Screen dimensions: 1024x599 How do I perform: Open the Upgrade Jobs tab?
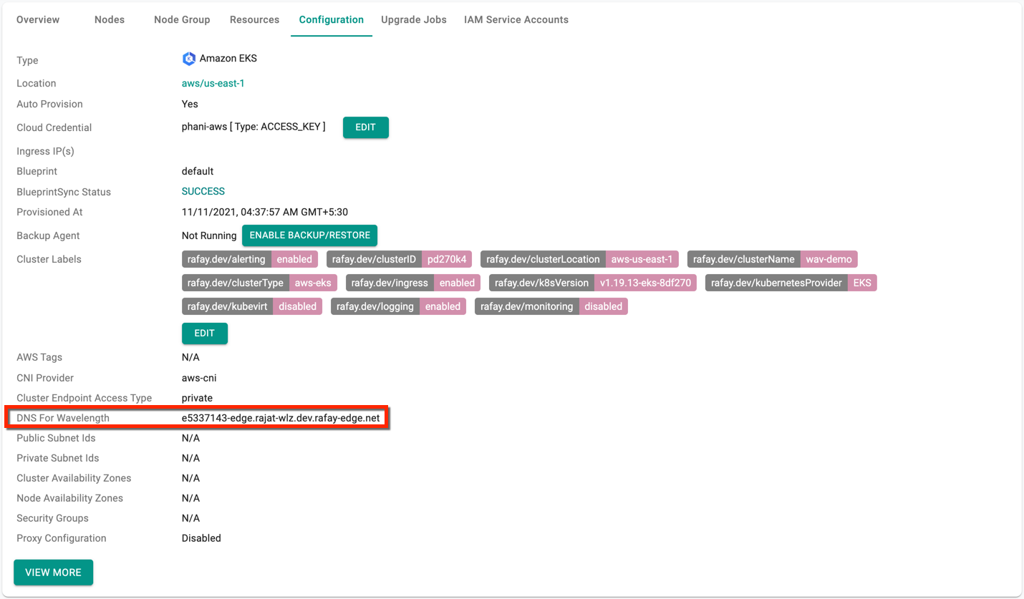point(414,19)
